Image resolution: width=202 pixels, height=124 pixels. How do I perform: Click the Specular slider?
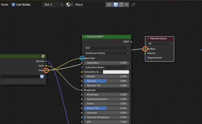(x=106, y=81)
